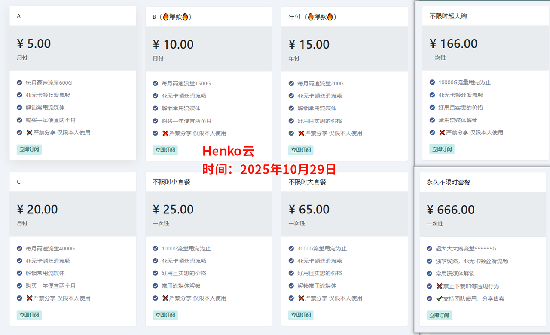The height and width of the screenshot is (335, 550).
Task: Click check icon beside 10000G流量用完为止
Action: pos(432,82)
